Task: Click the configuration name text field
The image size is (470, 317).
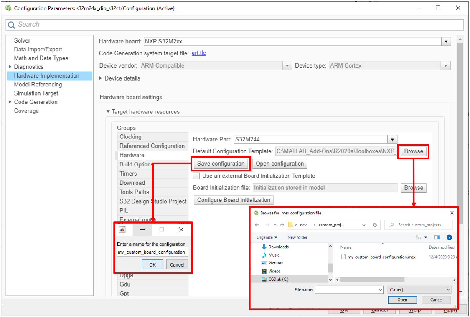Action: coord(152,252)
